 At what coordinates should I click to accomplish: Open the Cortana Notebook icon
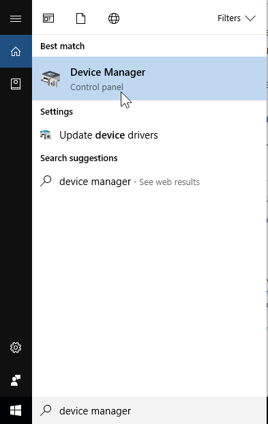click(16, 84)
